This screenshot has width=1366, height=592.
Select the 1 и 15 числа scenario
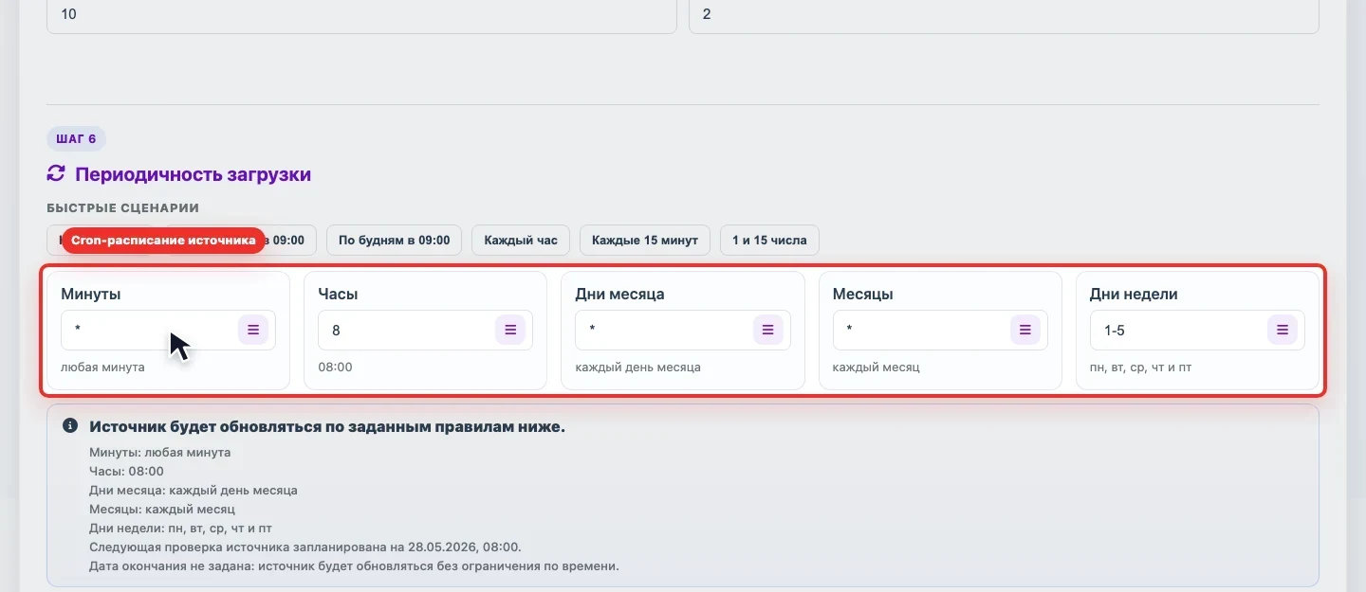tap(769, 240)
